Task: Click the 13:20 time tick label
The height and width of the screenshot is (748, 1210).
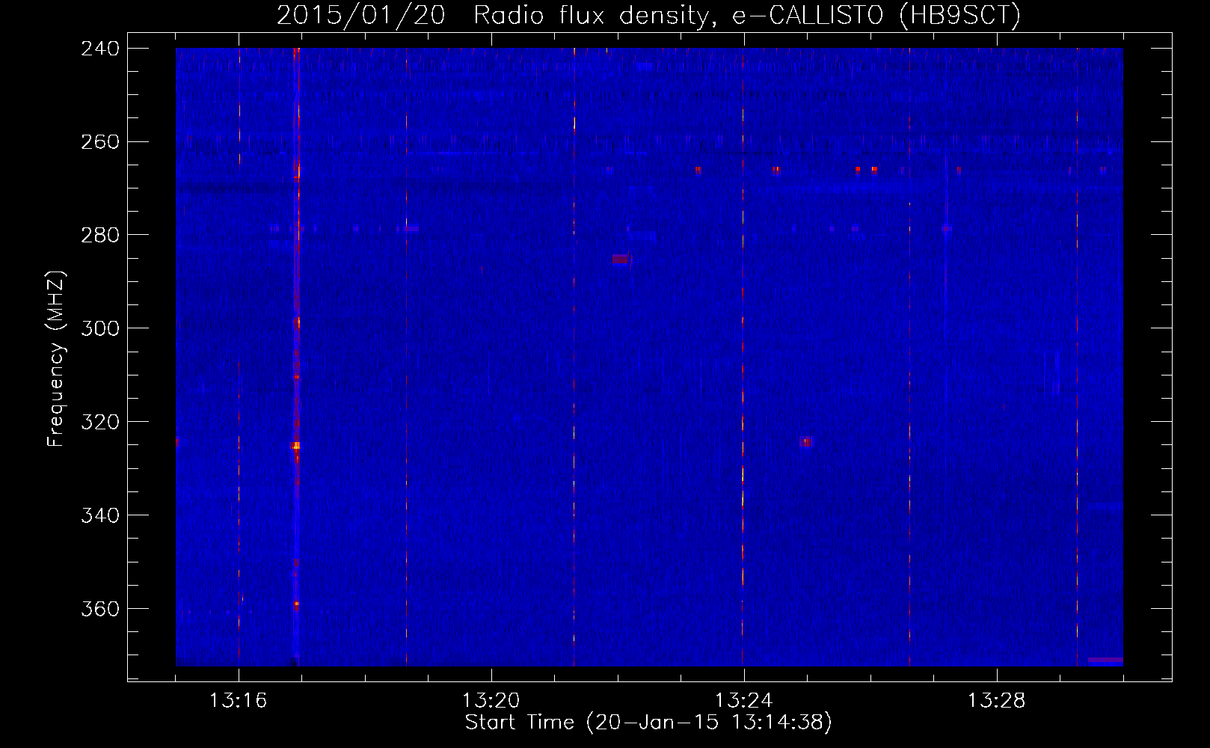Action: pos(491,701)
